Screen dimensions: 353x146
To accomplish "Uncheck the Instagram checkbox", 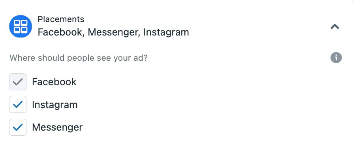I will 18,105.
